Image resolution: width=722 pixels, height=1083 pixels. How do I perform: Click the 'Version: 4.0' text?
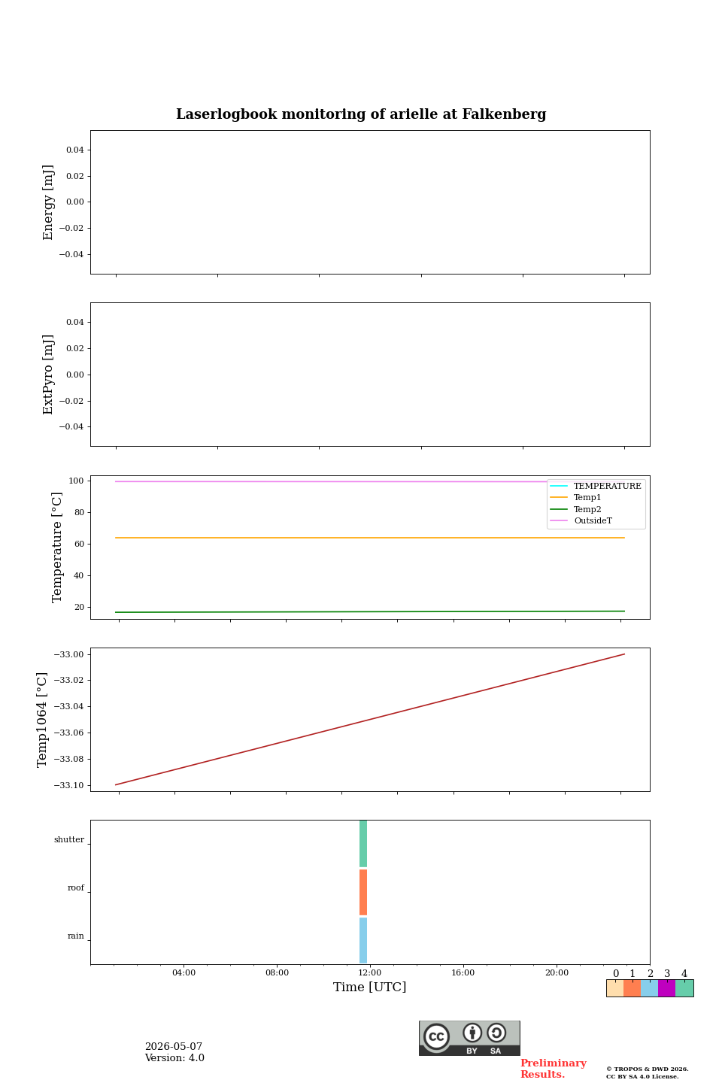click(x=174, y=1058)
